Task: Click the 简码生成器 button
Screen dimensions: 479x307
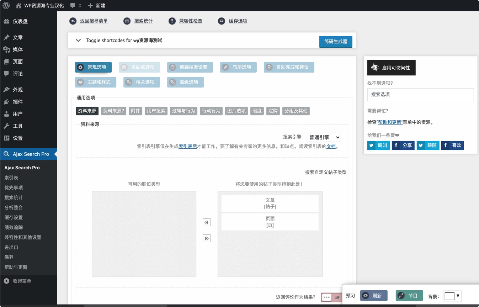Action: pyautogui.click(x=336, y=42)
